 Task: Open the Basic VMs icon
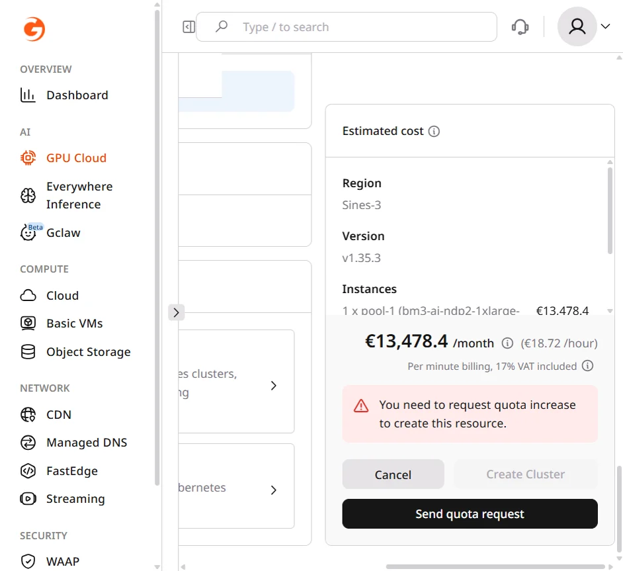[x=28, y=323]
